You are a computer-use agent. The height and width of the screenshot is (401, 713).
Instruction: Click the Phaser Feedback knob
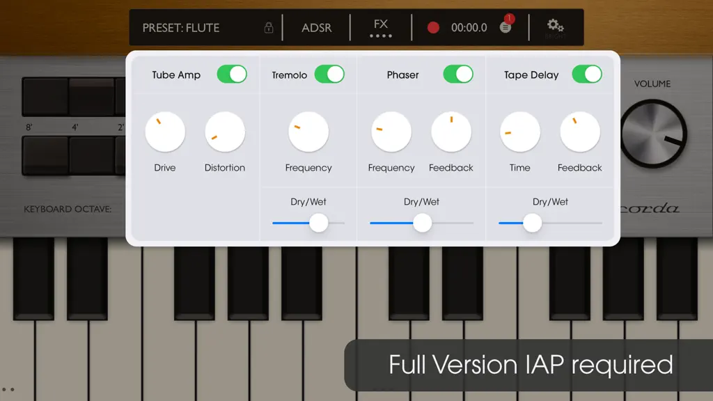[x=451, y=132]
